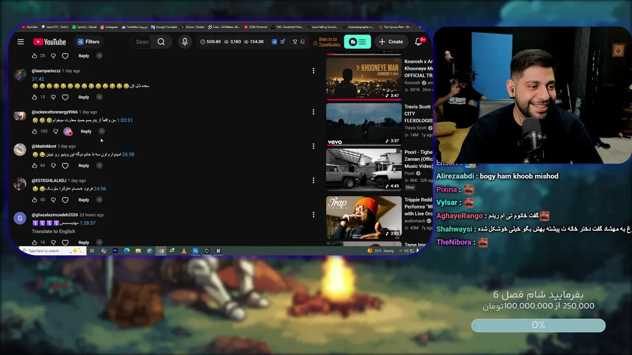Open @MatinMont channel from the username

44,146
